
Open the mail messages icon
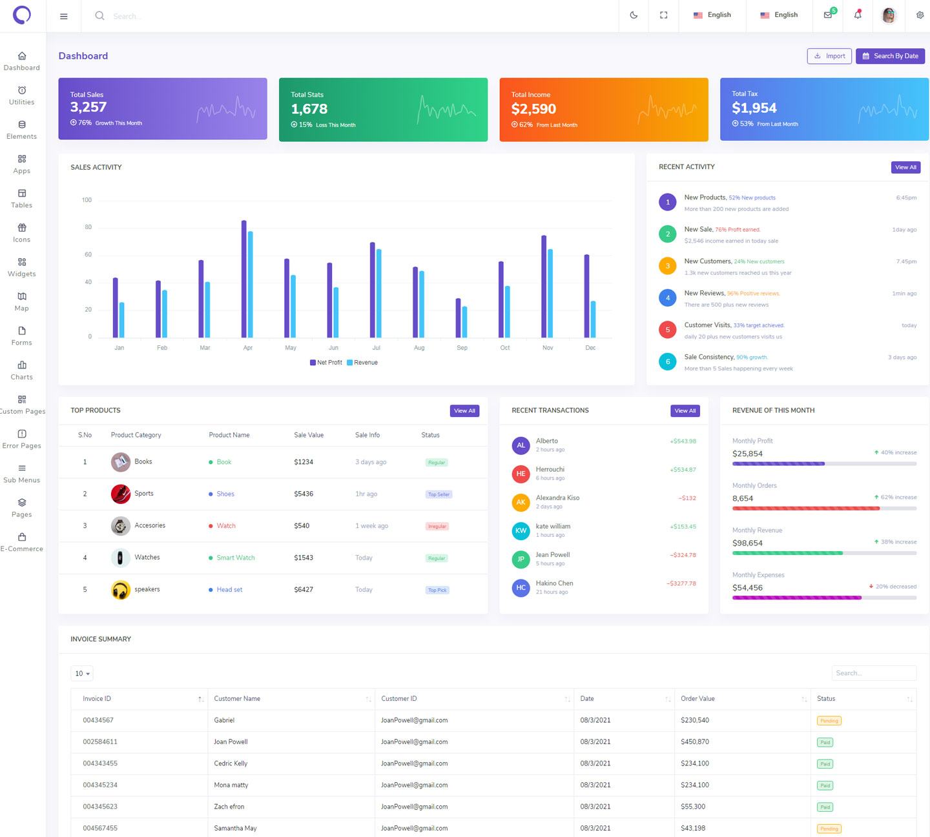pyautogui.click(x=828, y=15)
